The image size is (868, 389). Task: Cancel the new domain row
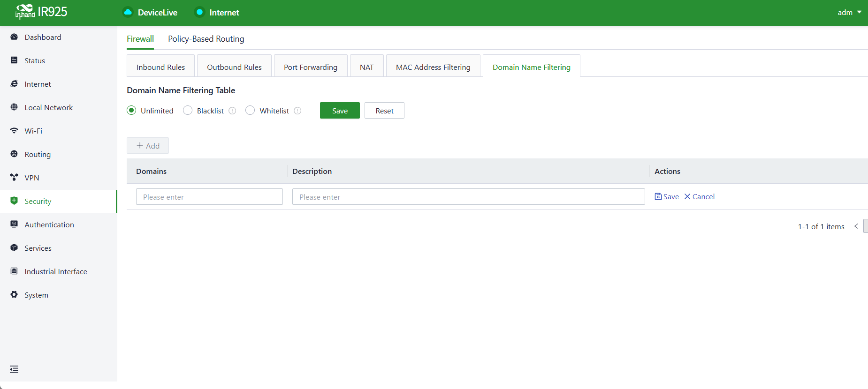click(699, 197)
